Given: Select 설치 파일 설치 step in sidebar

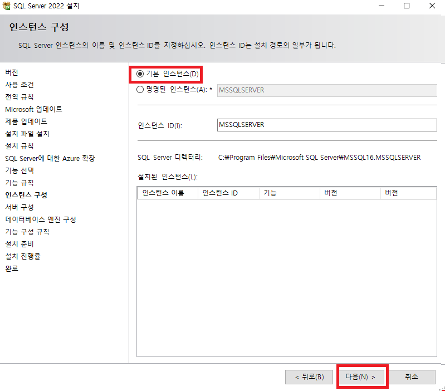Looking at the screenshot, I should 27,134.
